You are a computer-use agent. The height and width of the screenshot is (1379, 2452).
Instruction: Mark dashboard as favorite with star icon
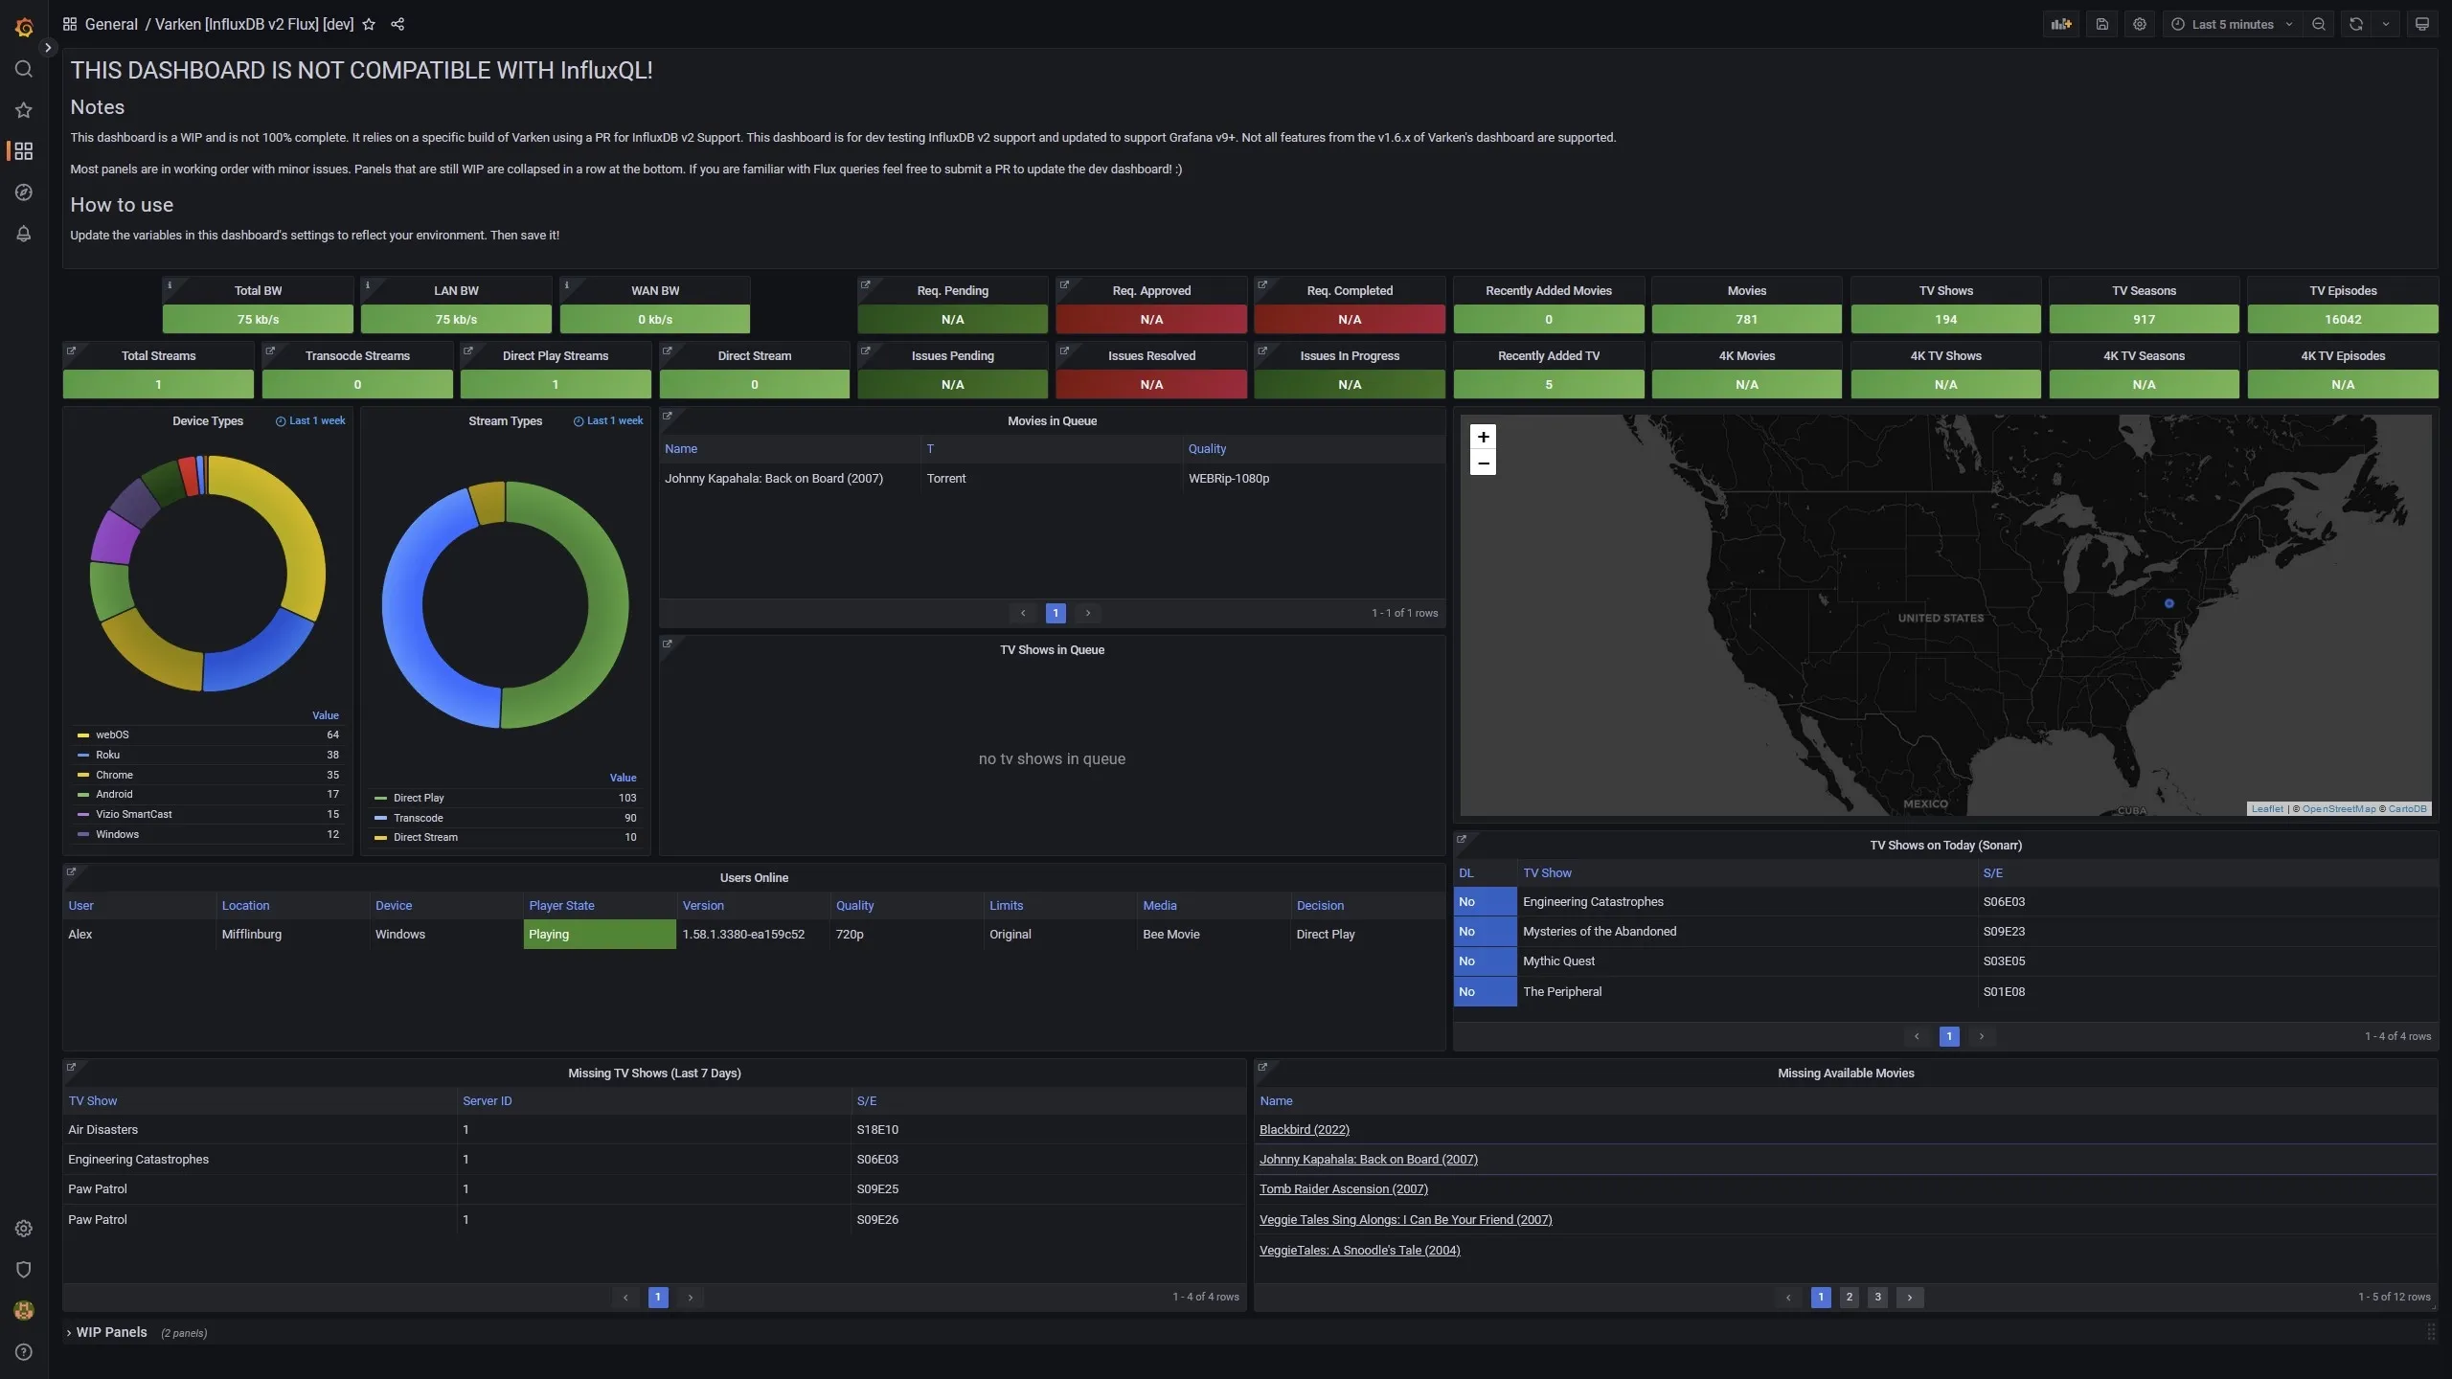(x=369, y=24)
